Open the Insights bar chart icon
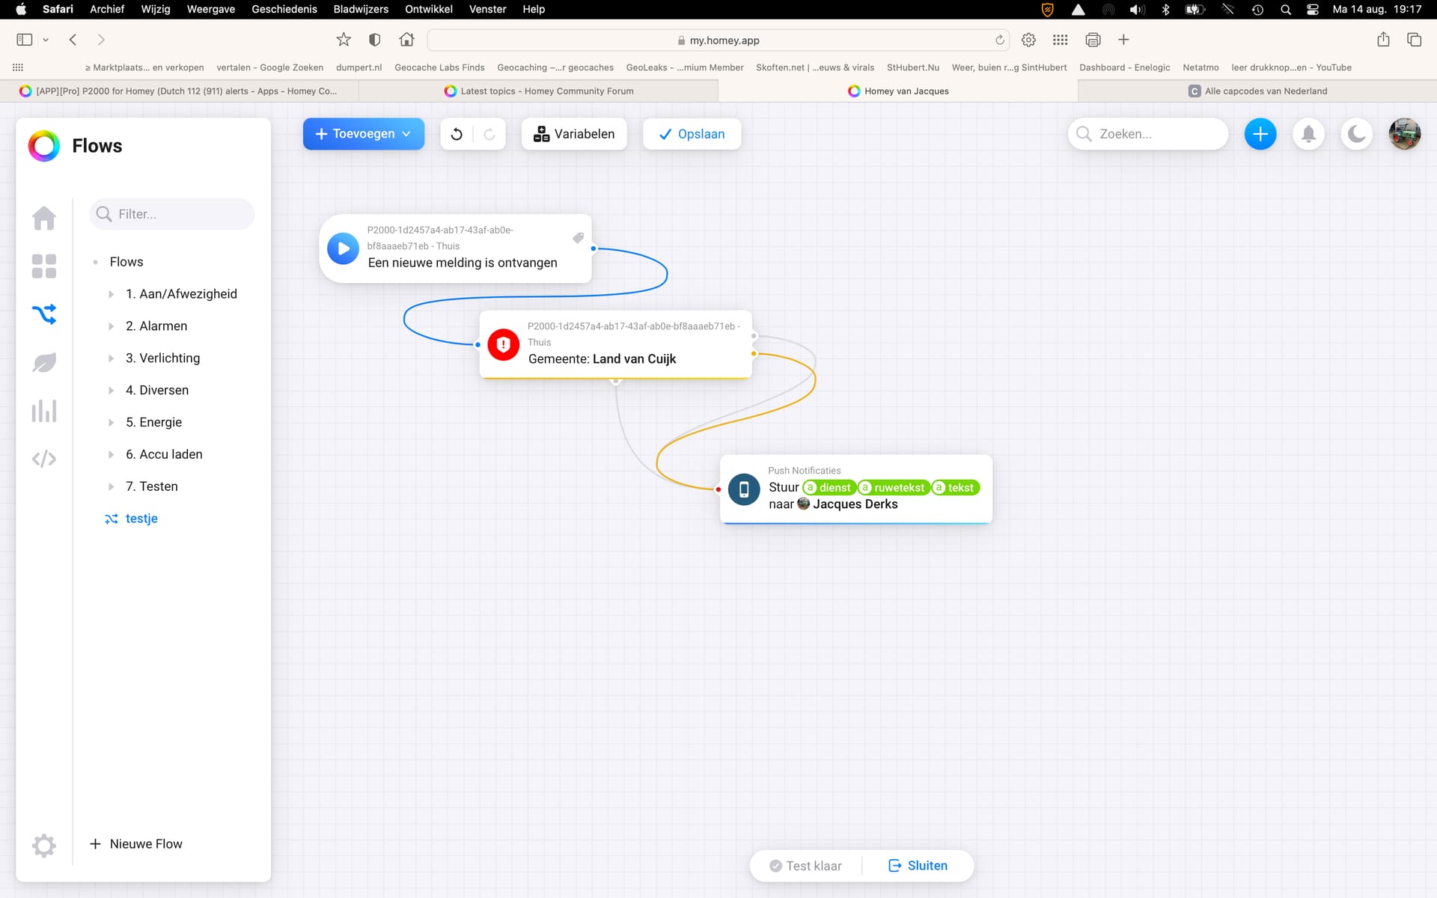This screenshot has height=898, width=1437. click(44, 411)
